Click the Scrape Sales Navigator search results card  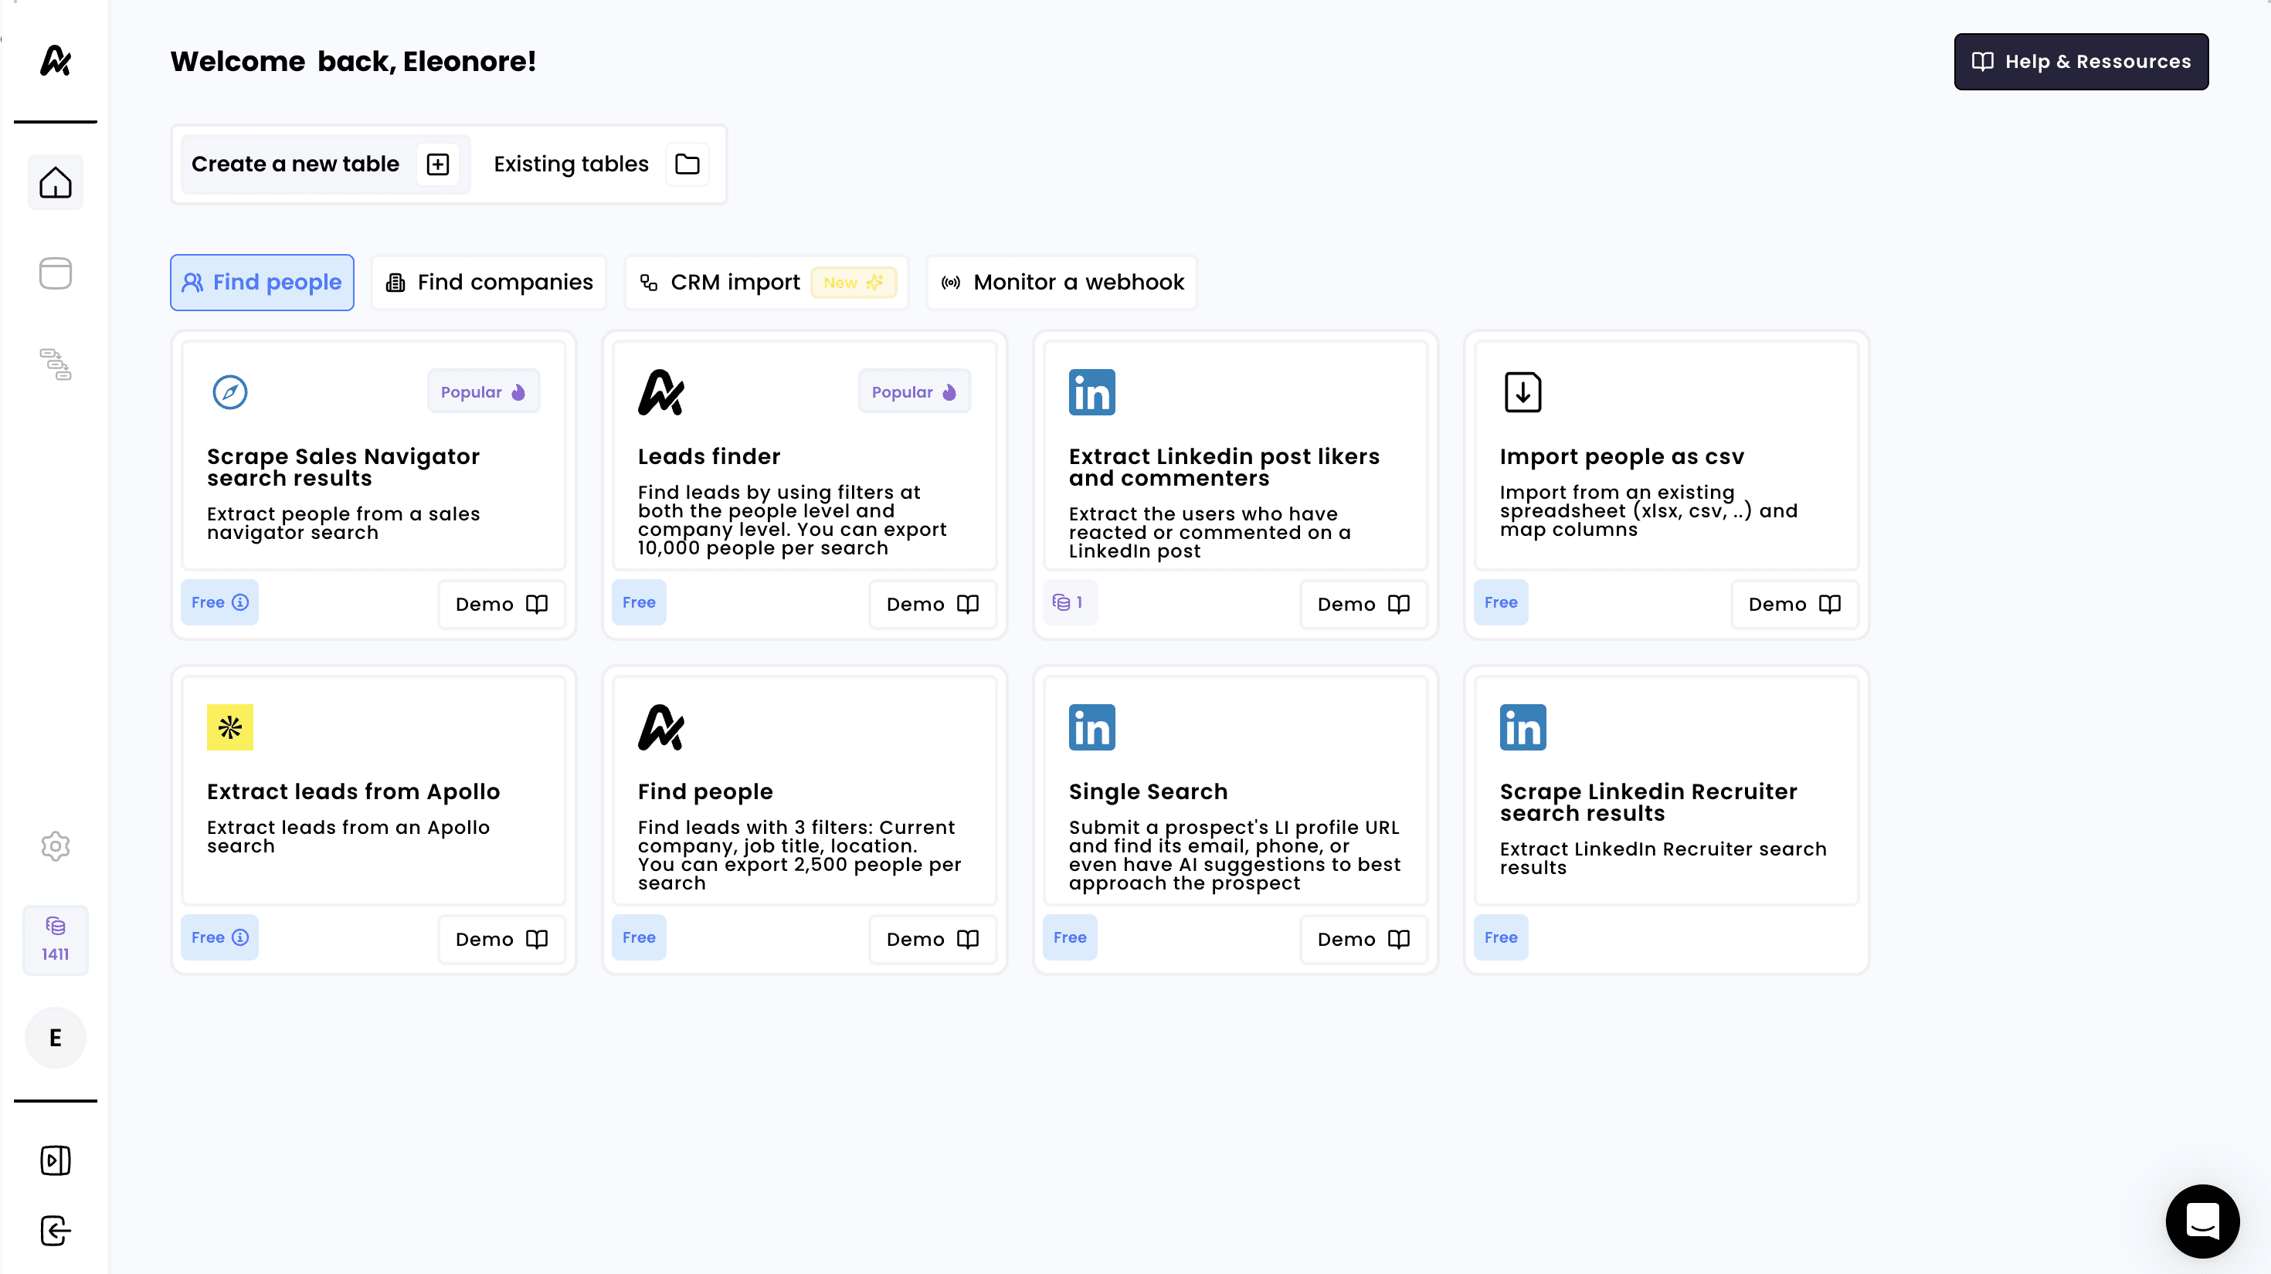373,467
